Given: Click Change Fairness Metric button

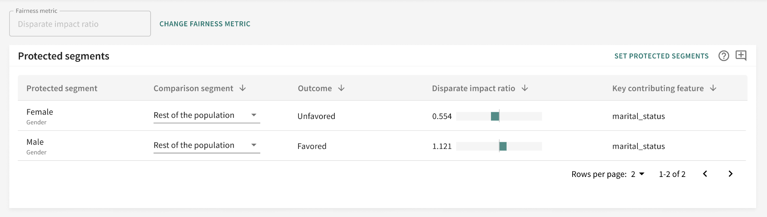Looking at the screenshot, I should (205, 24).
